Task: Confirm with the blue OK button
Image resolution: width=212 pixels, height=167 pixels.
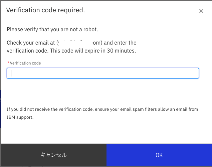Action: click(x=159, y=155)
